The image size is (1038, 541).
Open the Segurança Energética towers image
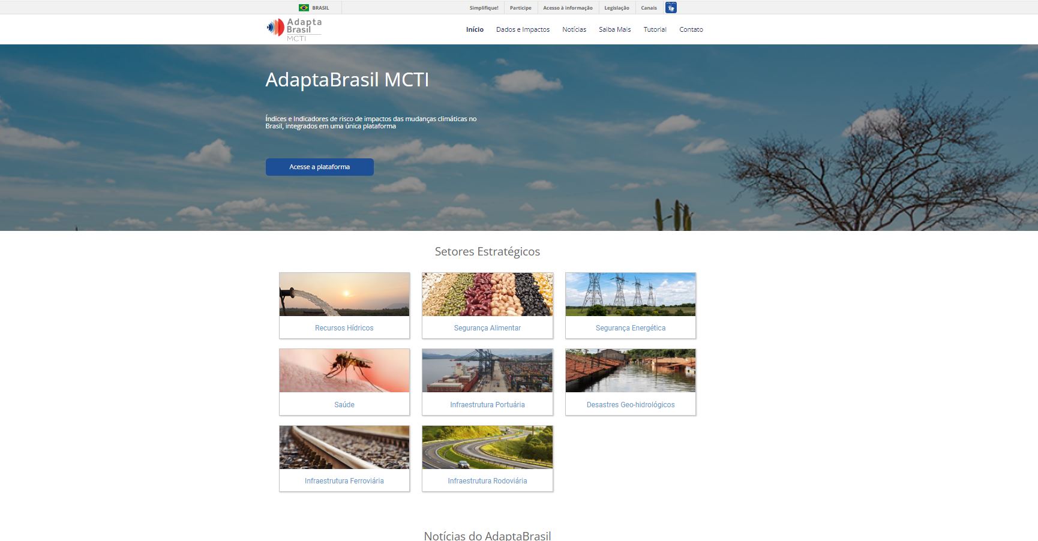pos(631,294)
